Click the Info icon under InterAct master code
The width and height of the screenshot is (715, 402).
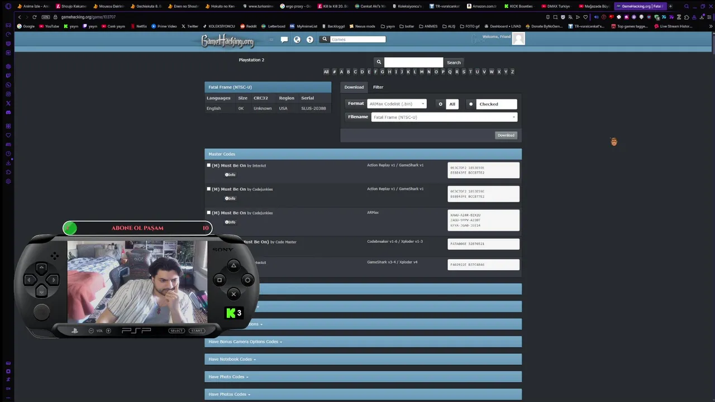(230, 175)
